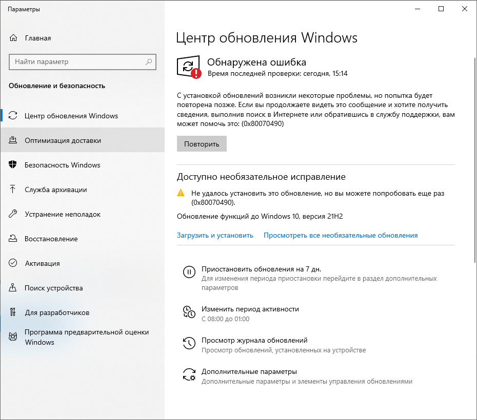
Task: Click the Activation checkmark circle icon
Action: click(x=13, y=263)
